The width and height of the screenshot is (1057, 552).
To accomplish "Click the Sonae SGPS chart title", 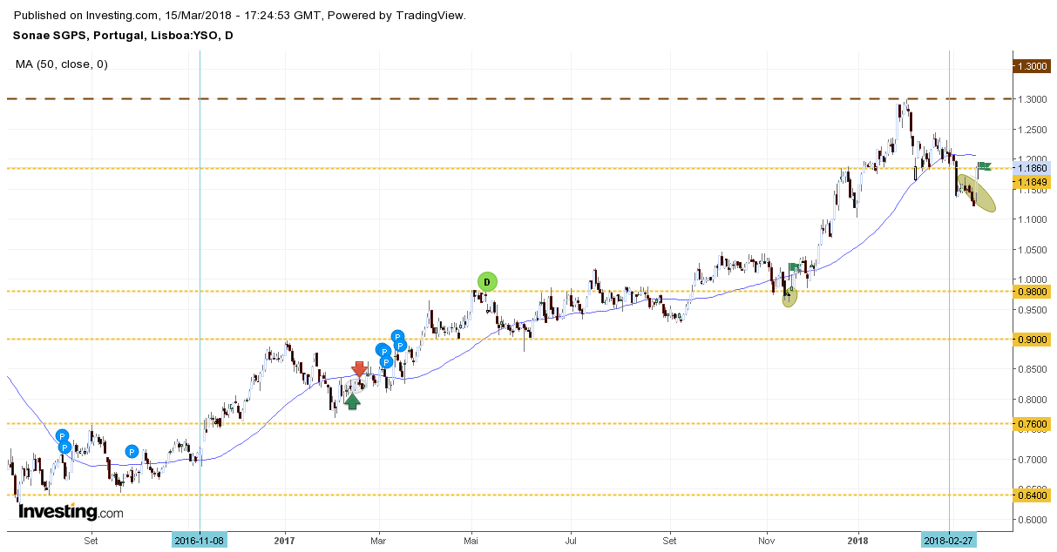I will (123, 36).
